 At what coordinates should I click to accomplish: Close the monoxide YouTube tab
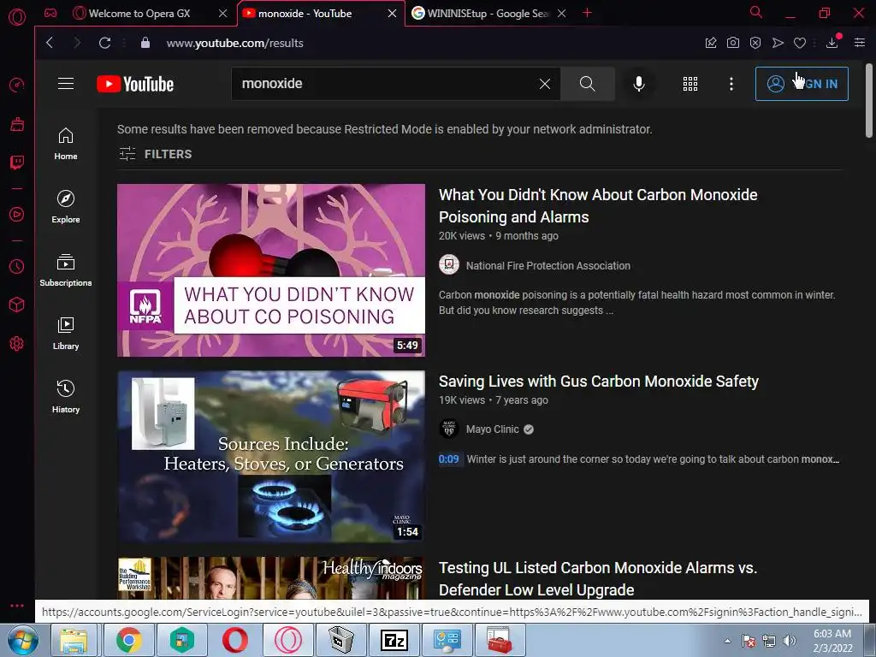[392, 14]
